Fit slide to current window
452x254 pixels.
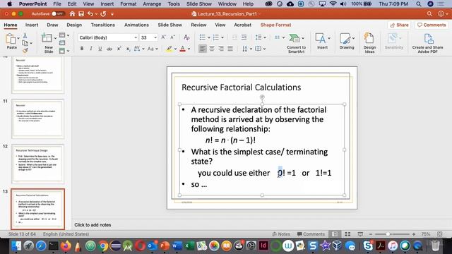[439, 234]
